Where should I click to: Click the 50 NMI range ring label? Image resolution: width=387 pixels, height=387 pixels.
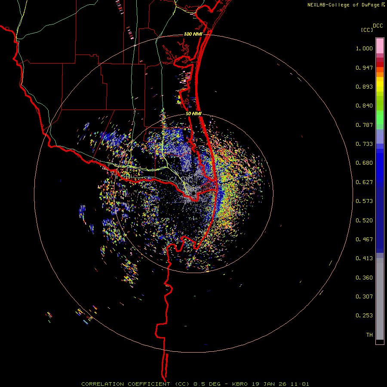point(193,114)
